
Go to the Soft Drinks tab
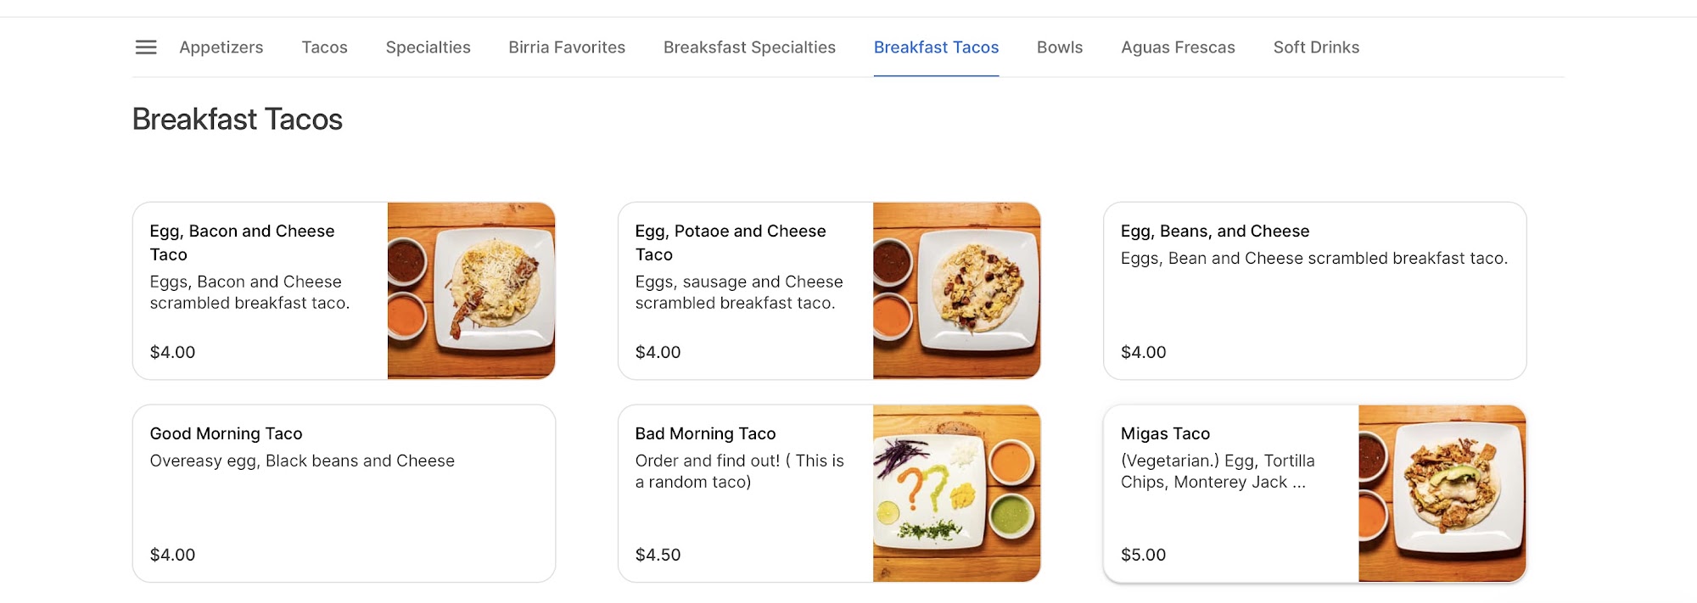click(1316, 47)
